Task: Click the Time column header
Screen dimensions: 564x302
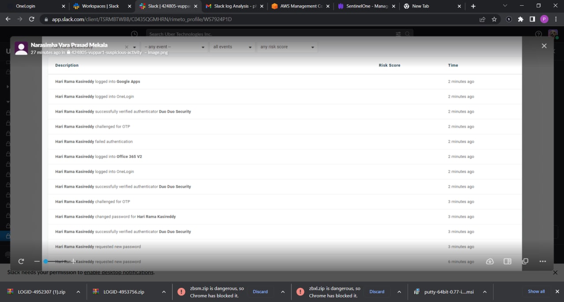Action: click(453, 65)
